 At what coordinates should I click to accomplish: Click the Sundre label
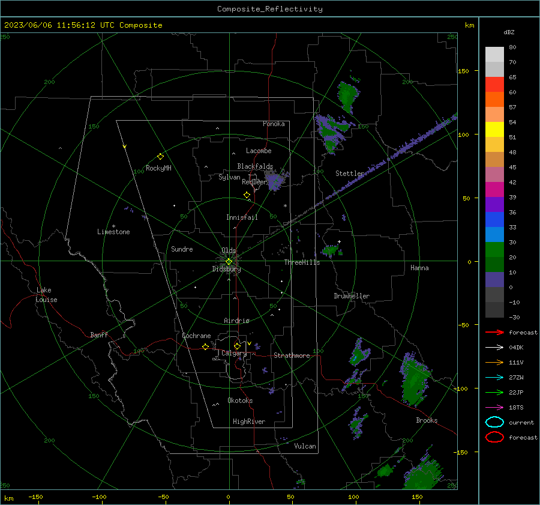pos(182,249)
